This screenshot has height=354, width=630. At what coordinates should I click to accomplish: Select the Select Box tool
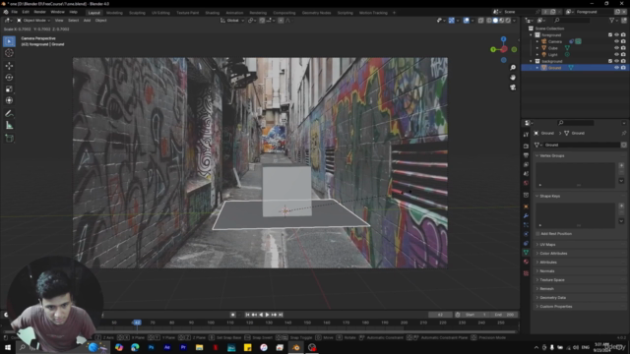[9, 41]
